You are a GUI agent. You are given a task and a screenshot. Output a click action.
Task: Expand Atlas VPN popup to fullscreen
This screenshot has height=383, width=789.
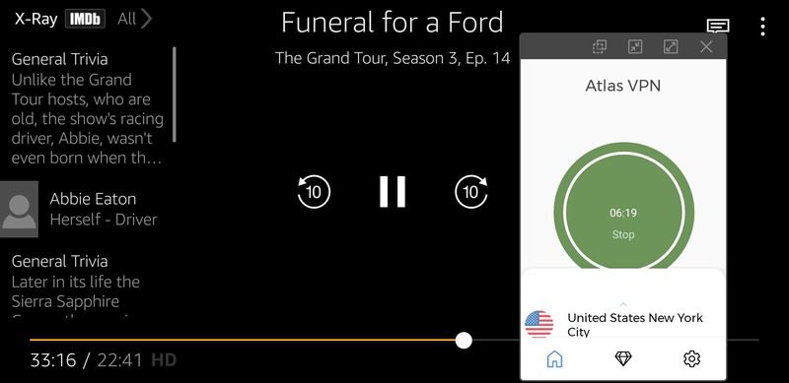click(671, 46)
